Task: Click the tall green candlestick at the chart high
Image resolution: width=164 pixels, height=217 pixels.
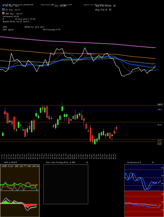Action: [x=62, y=108]
